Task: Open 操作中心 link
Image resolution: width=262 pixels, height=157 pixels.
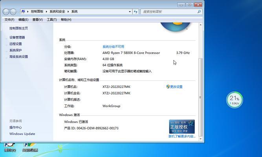Action: pyautogui.click(x=16, y=128)
